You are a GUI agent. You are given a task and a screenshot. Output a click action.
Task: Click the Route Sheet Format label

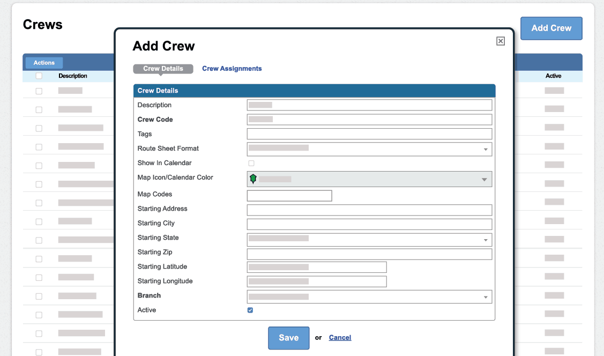pyautogui.click(x=168, y=149)
